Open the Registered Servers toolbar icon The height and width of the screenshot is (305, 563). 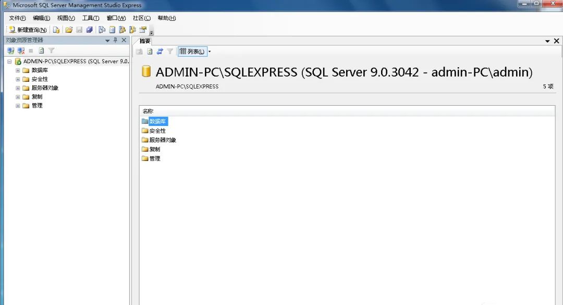pos(102,30)
